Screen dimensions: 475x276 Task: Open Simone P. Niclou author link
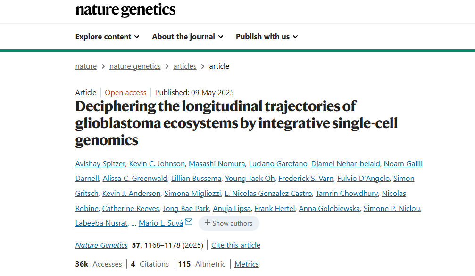(x=392, y=209)
